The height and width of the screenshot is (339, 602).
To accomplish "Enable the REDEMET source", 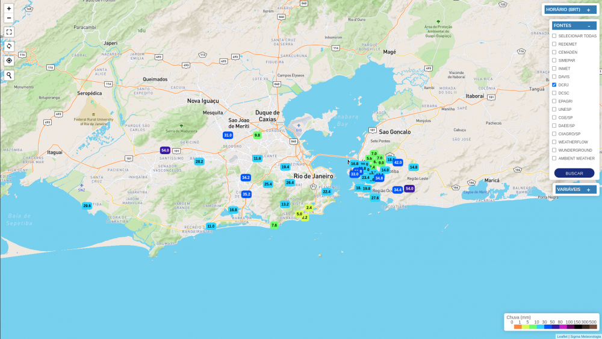I will 554,44.
